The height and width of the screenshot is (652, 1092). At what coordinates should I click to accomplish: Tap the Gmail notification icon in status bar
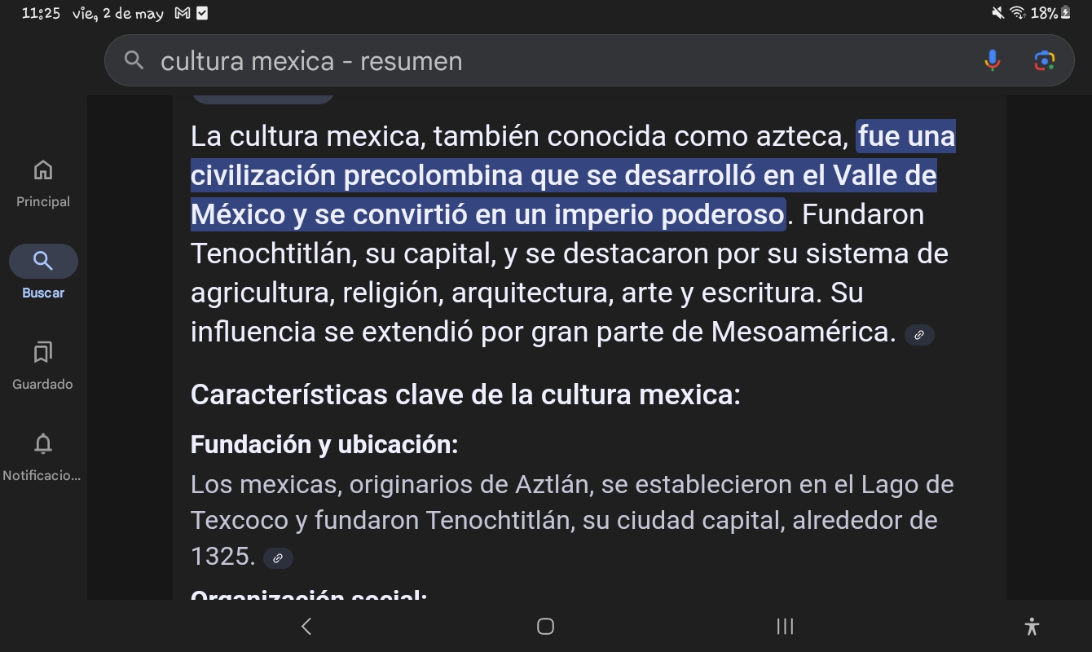(182, 13)
